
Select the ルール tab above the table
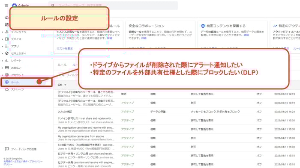tap(62, 65)
